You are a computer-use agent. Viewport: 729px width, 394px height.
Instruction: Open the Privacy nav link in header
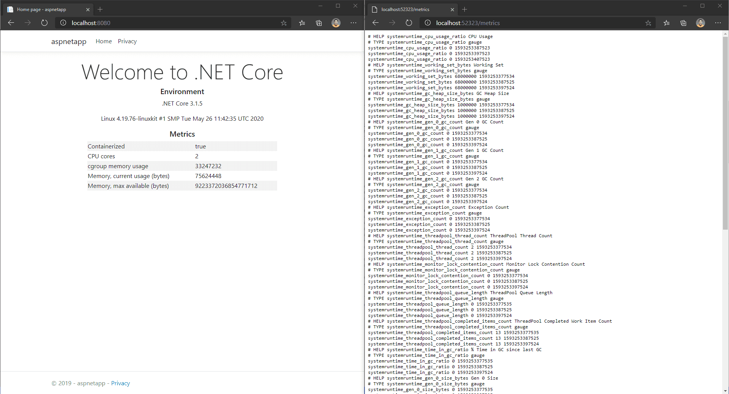[127, 41]
